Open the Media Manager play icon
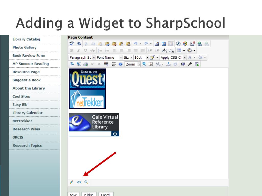The height and width of the screenshot is (196, 262). point(185,44)
